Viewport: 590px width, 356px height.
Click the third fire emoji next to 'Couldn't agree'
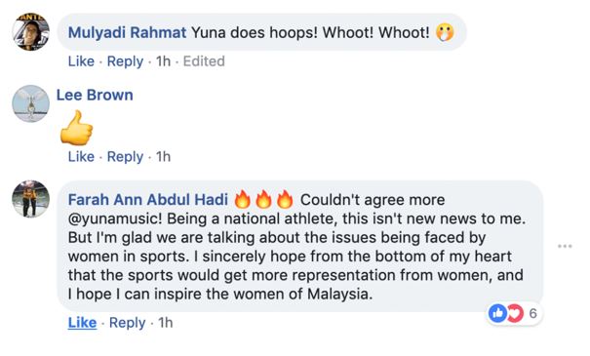click(285, 199)
